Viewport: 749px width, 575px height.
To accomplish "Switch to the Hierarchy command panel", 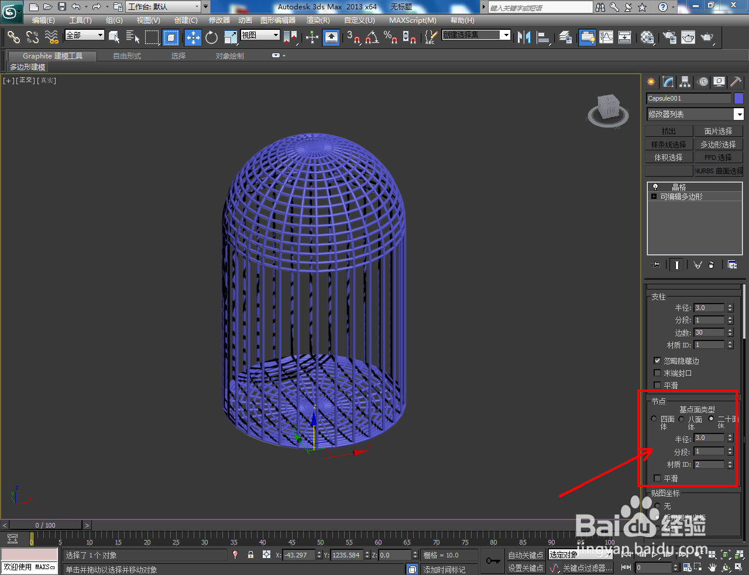I will tap(685, 82).
